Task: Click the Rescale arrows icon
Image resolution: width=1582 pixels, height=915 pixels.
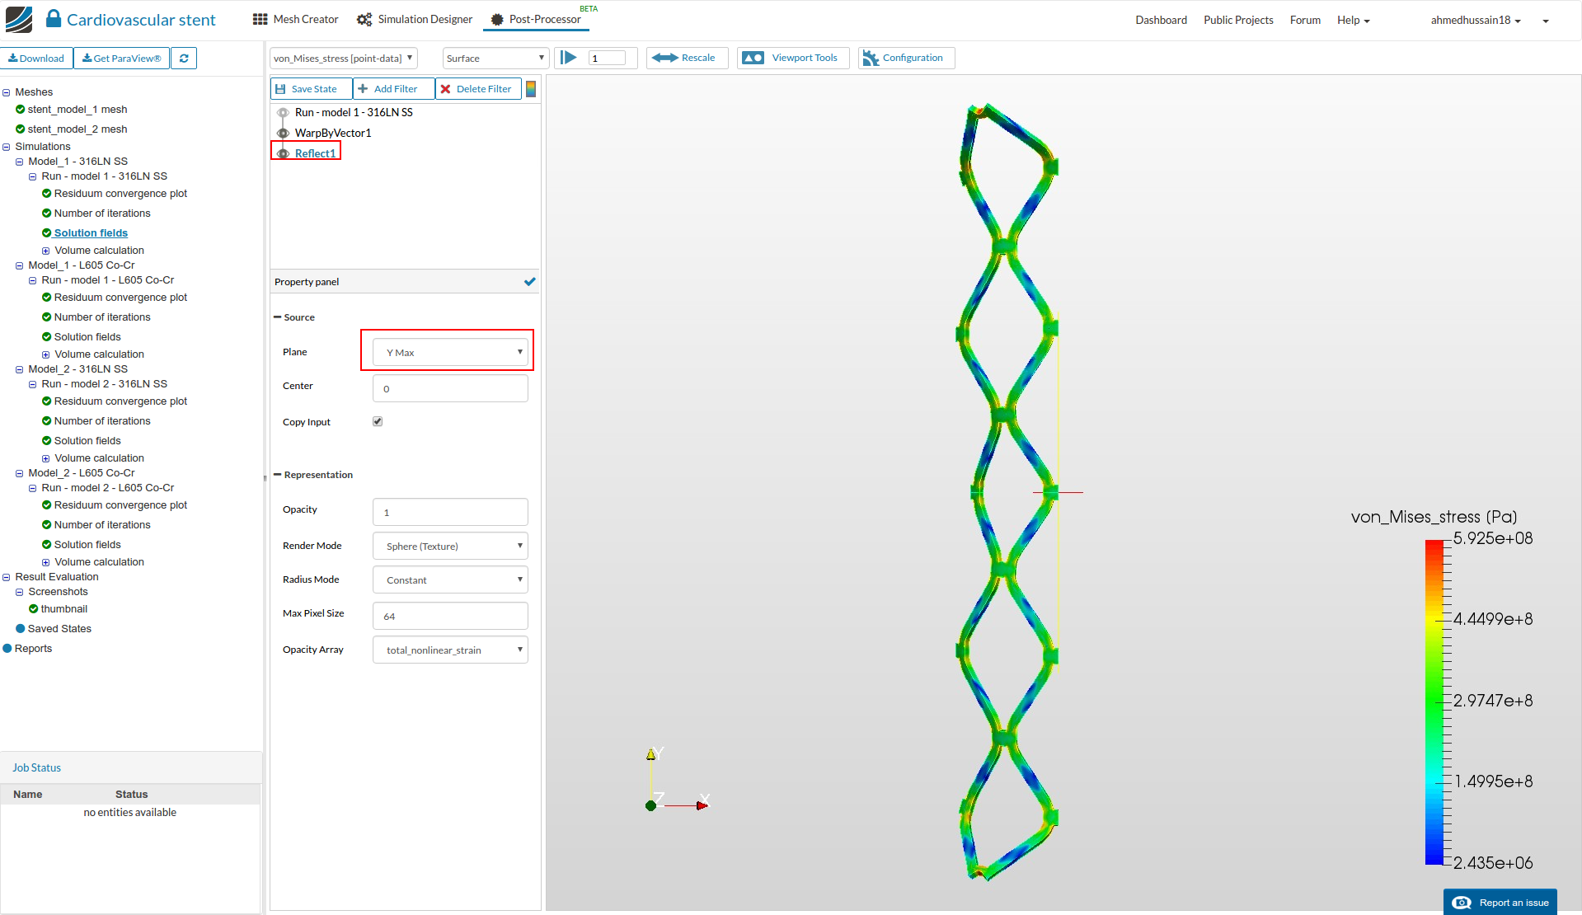Action: (x=664, y=58)
